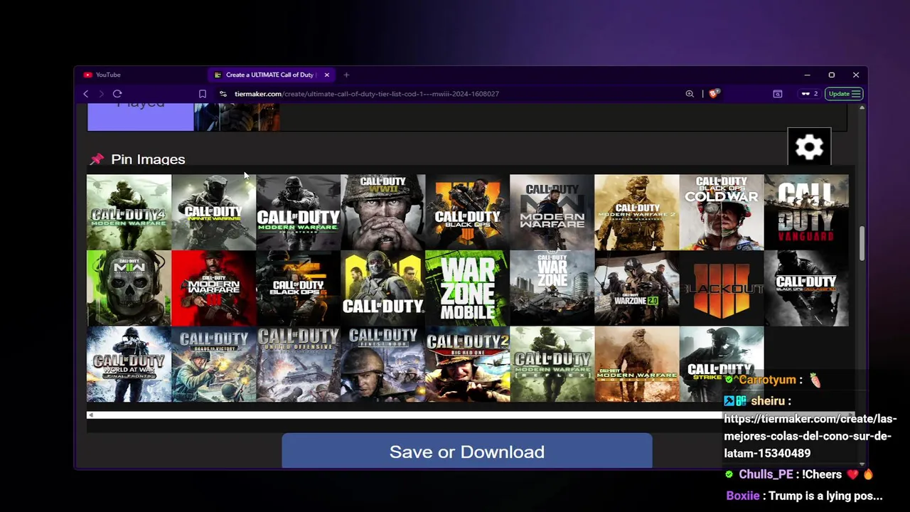Select the Blackout image
910x512 pixels.
pos(721,288)
